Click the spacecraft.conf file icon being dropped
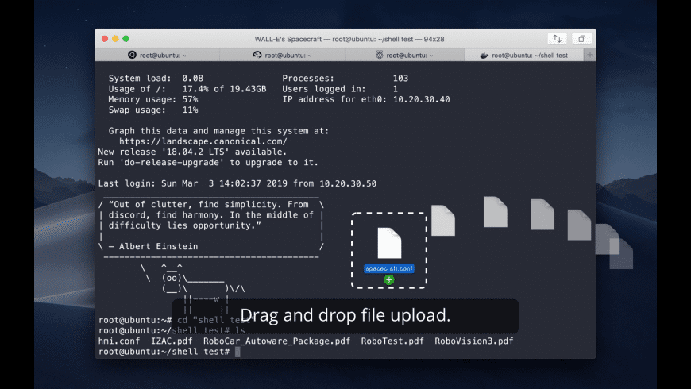Viewport: 691px width, 389px height. [389, 243]
